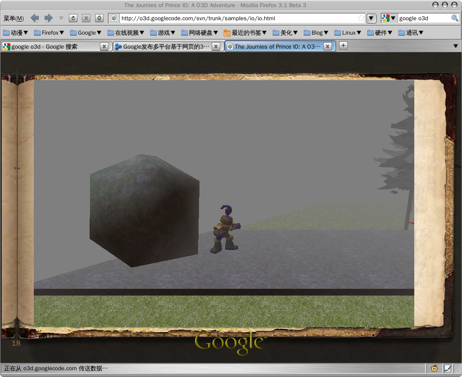This screenshot has width=462, height=377.
Task: Reload the current page
Action: 73,18
